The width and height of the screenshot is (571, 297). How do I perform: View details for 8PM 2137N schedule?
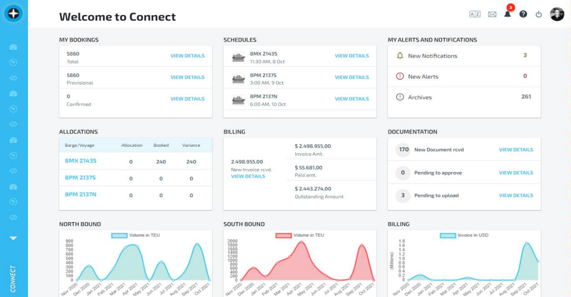point(351,99)
